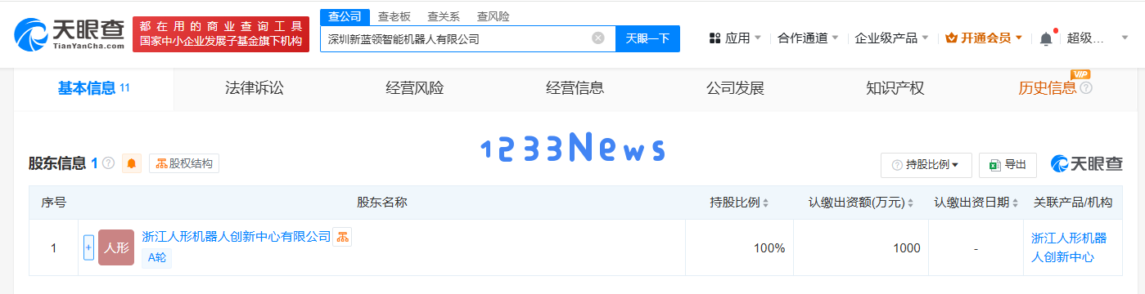Select the 公司发展 tab
The image size is (1145, 294).
coord(735,88)
